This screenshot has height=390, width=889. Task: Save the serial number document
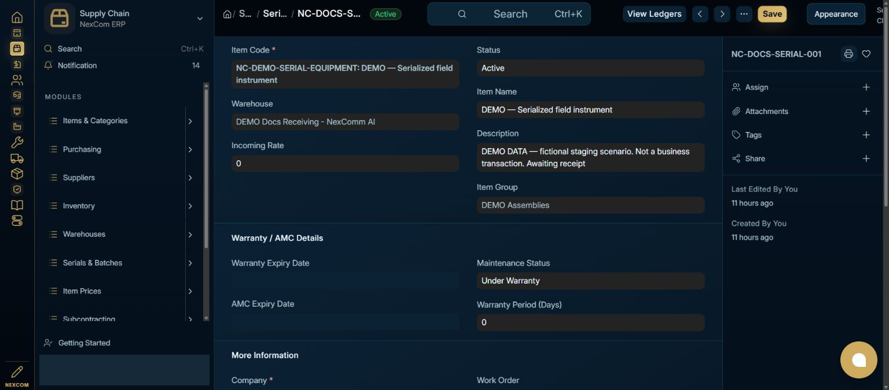tap(772, 14)
